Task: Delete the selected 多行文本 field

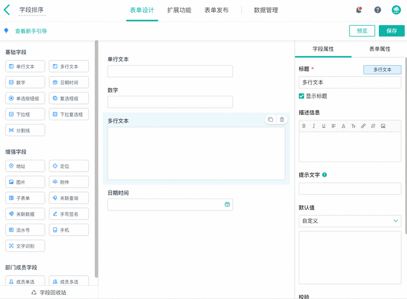Action: (x=282, y=120)
